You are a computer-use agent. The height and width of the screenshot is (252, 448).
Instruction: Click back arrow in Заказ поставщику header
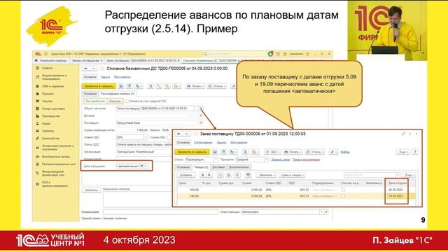(x=179, y=134)
